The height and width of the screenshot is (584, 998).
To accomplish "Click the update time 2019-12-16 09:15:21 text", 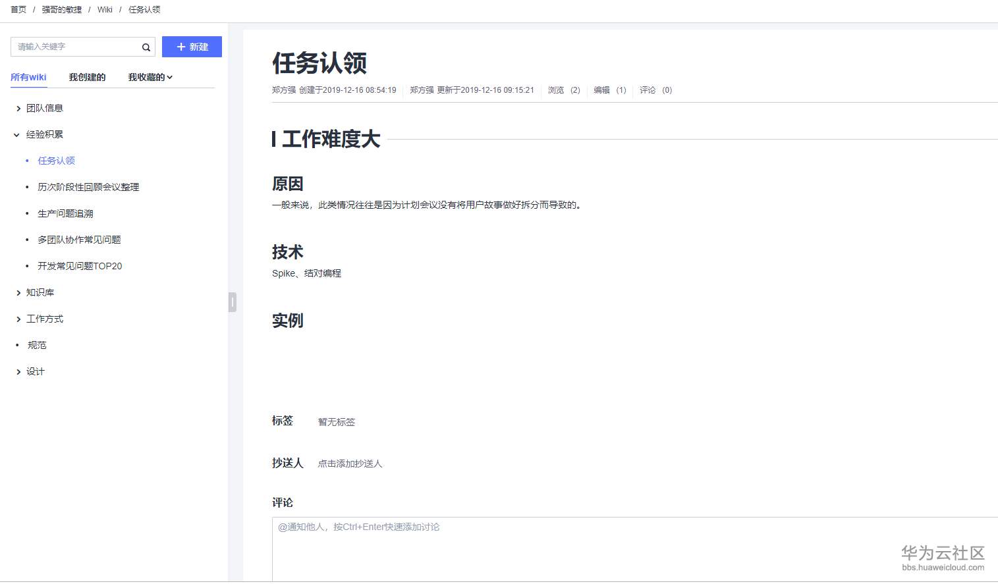I will [497, 90].
